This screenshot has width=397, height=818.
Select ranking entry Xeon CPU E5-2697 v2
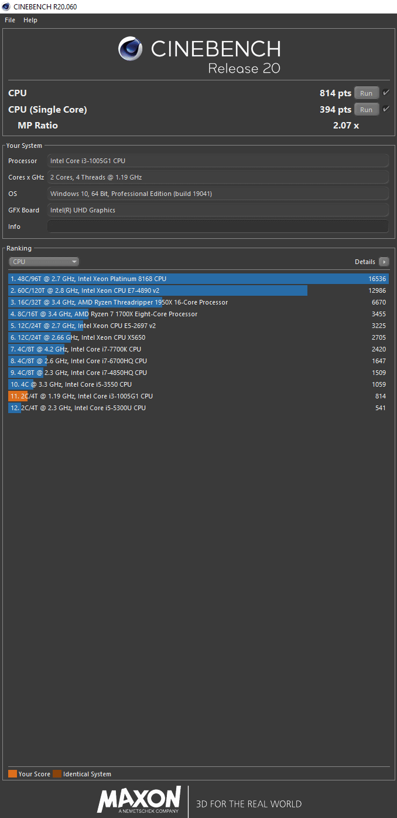point(198,326)
